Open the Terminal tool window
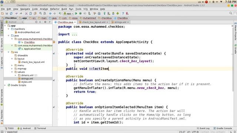This screenshot has height=133, width=237. pyautogui.click(x=40, y=128)
